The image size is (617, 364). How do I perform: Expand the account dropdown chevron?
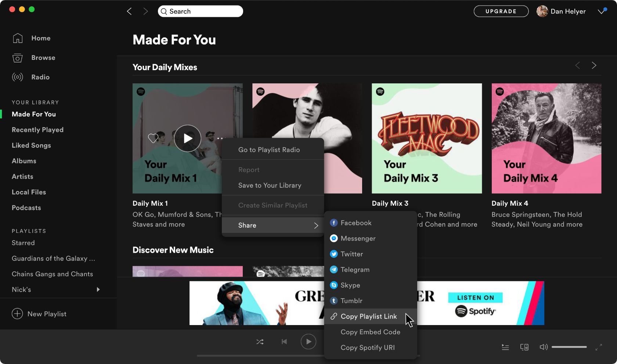click(x=601, y=11)
